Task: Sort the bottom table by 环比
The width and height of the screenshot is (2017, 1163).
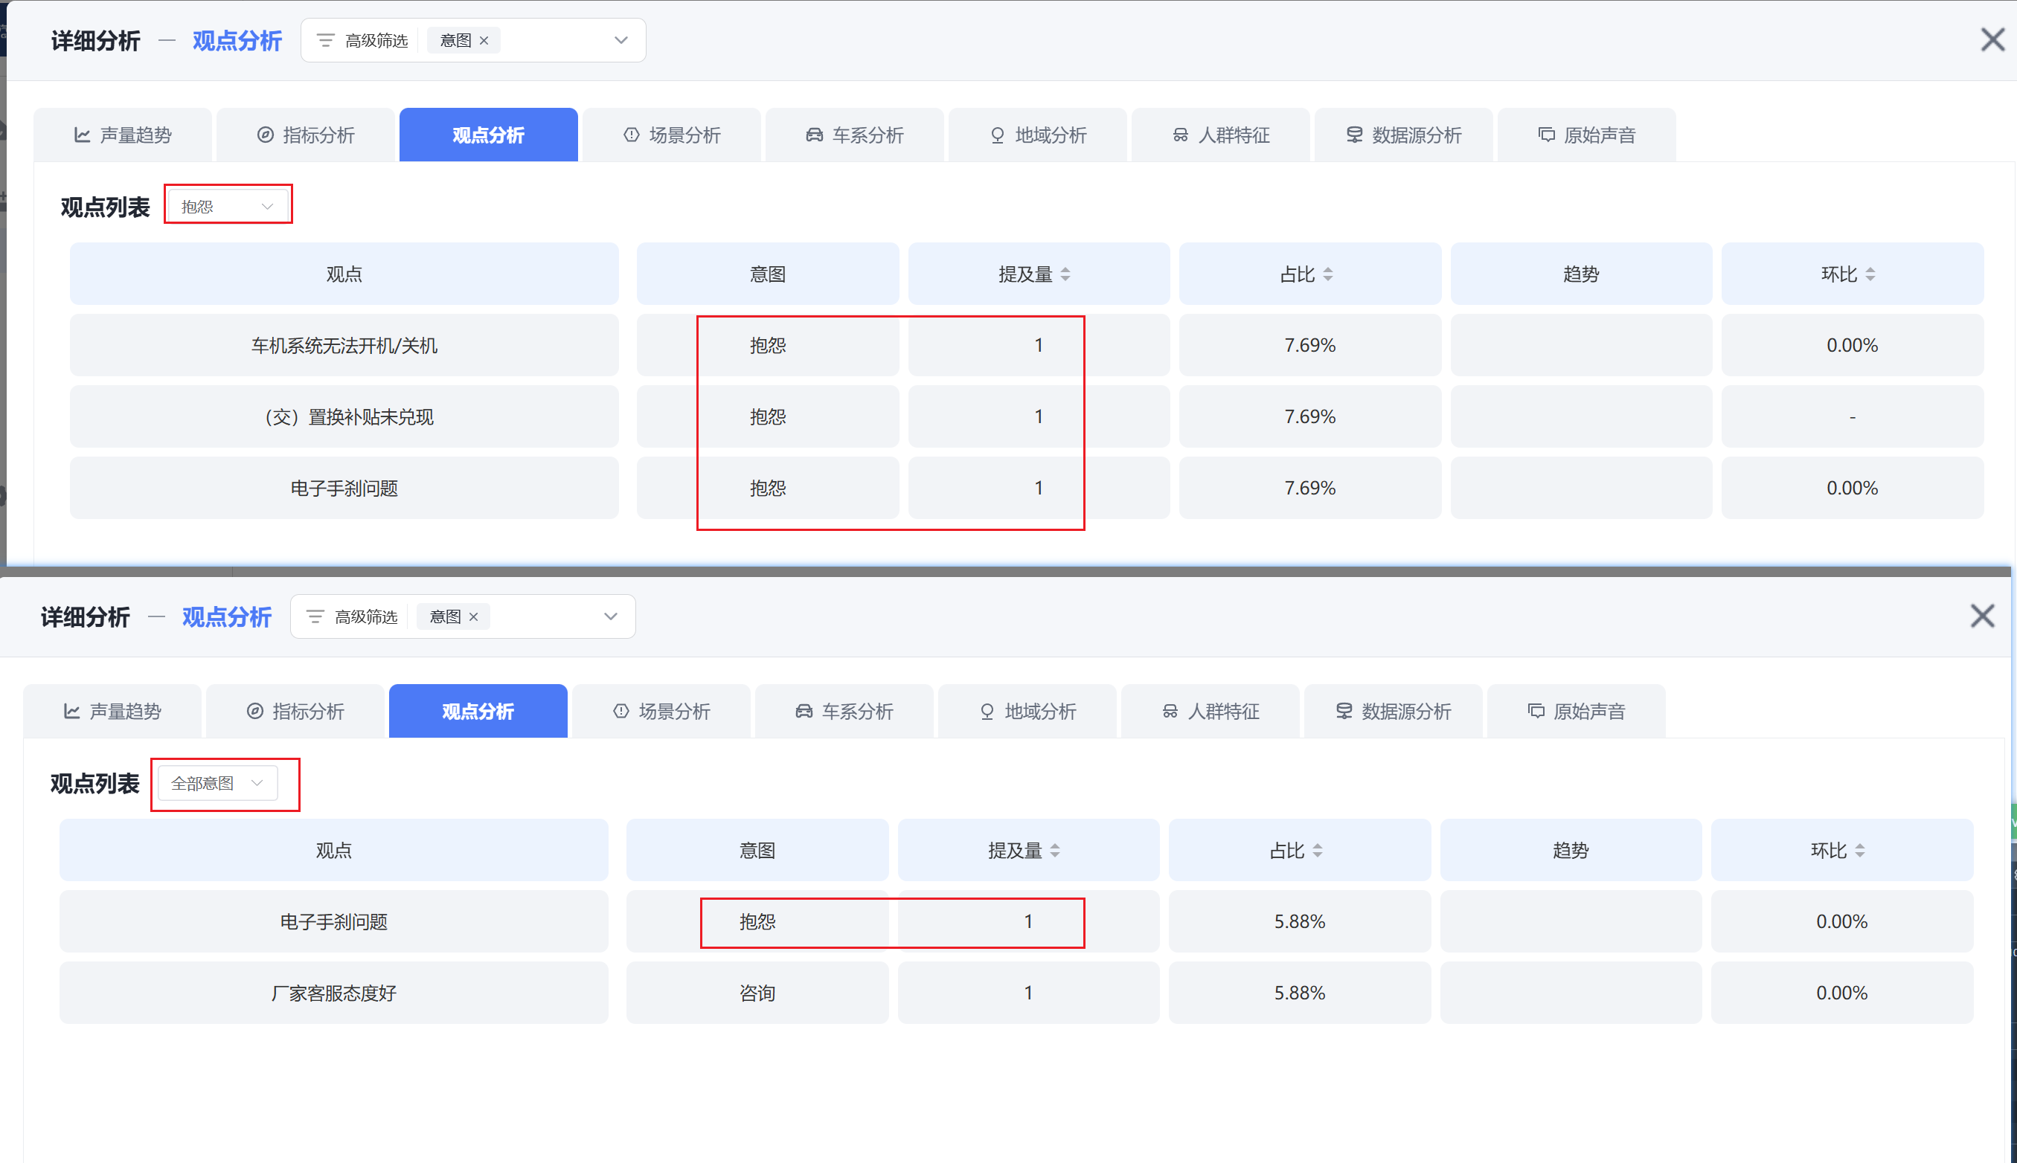Action: pyautogui.click(x=1859, y=851)
